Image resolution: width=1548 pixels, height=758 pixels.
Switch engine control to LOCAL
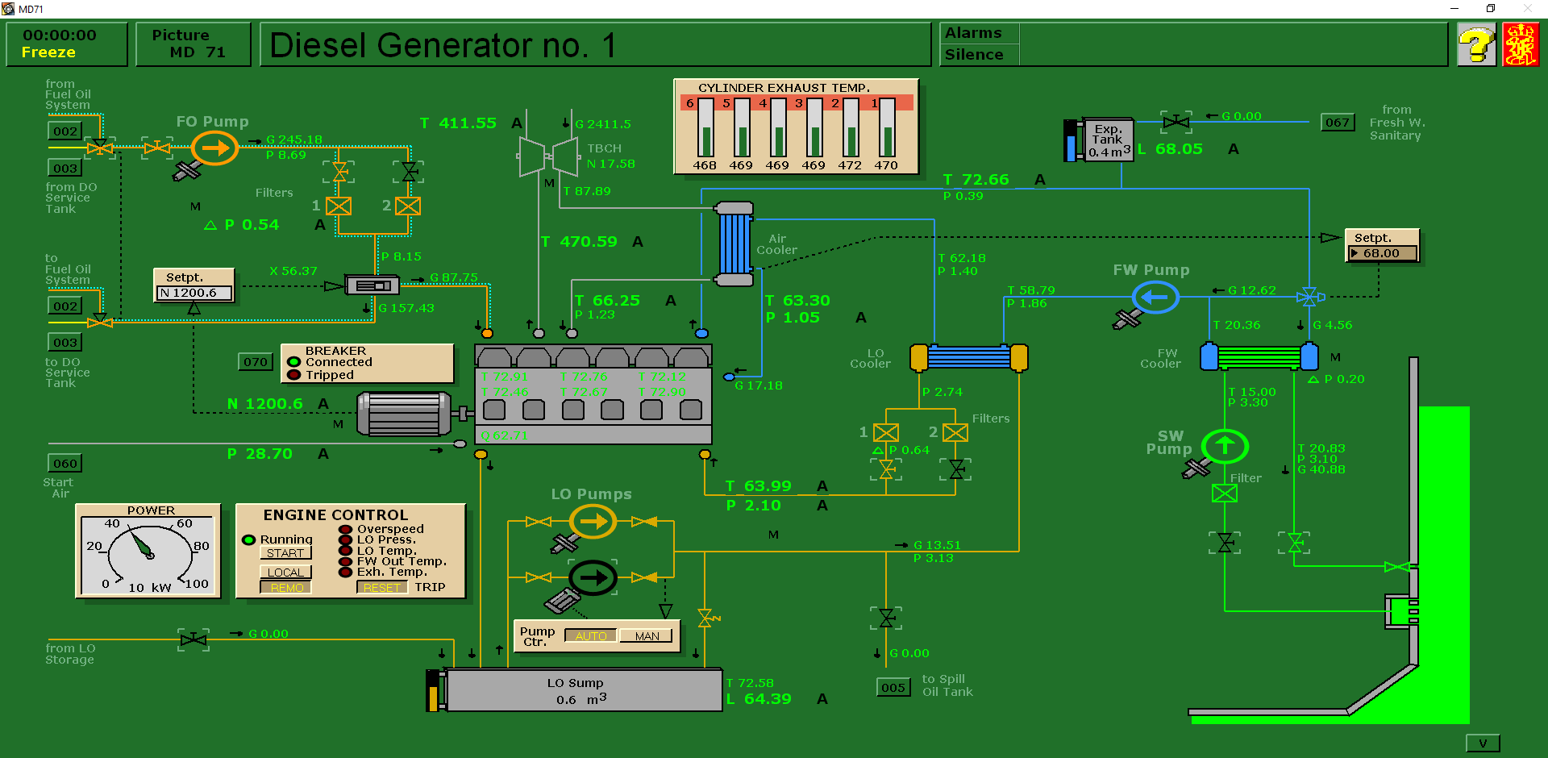point(285,572)
